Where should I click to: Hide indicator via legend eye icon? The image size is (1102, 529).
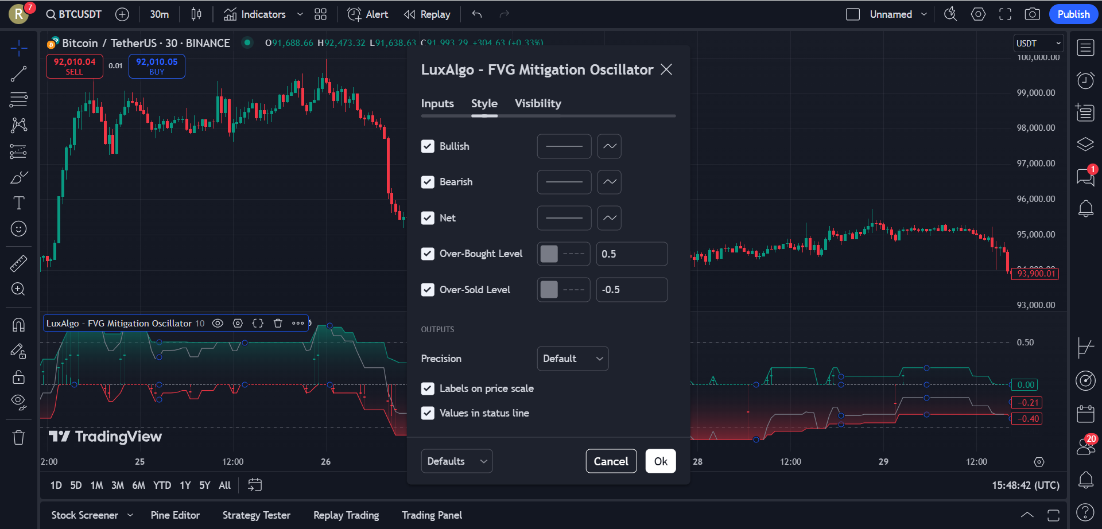tap(218, 323)
